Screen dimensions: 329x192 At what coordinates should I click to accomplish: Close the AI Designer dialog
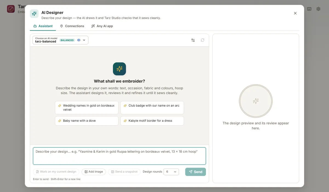tap(295, 13)
